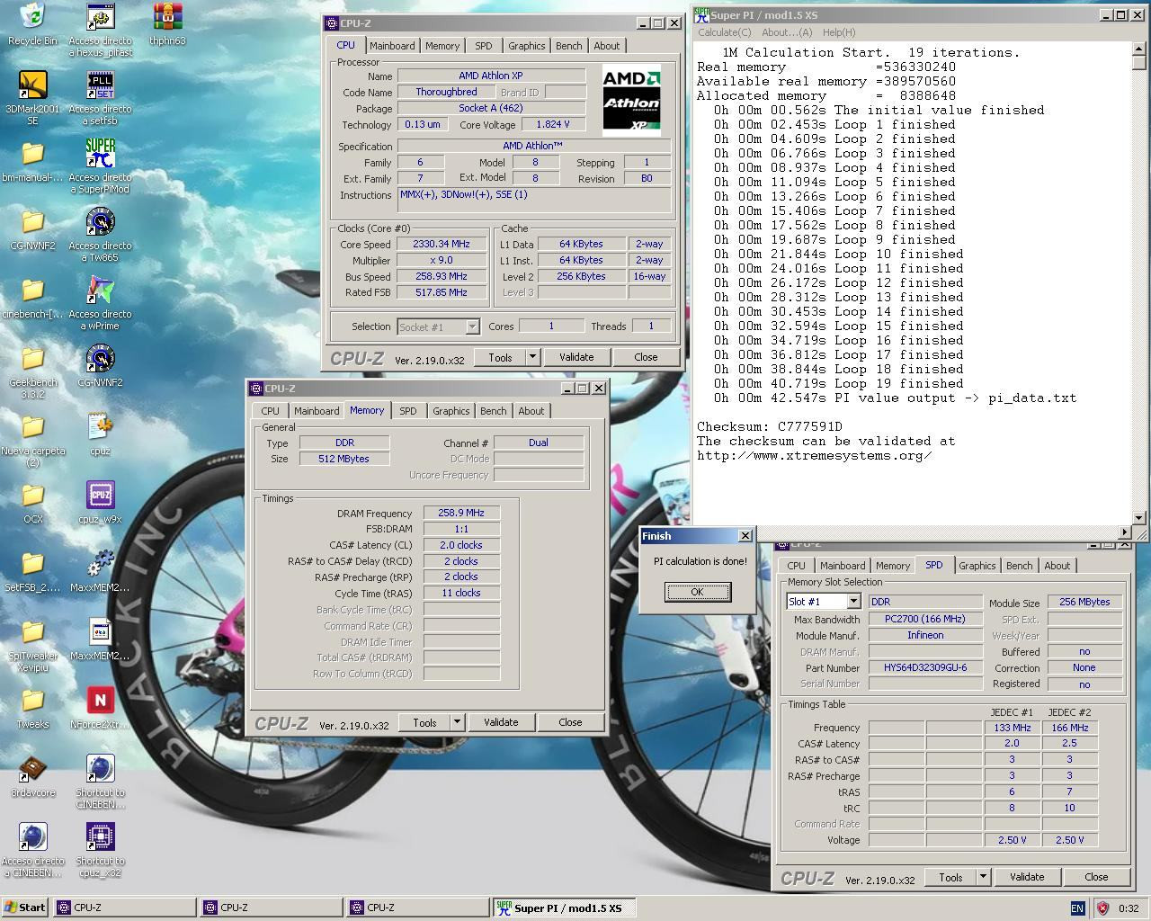Click the CAS# Latency value 2.0 clocks
The height and width of the screenshot is (921, 1151).
[x=461, y=545]
